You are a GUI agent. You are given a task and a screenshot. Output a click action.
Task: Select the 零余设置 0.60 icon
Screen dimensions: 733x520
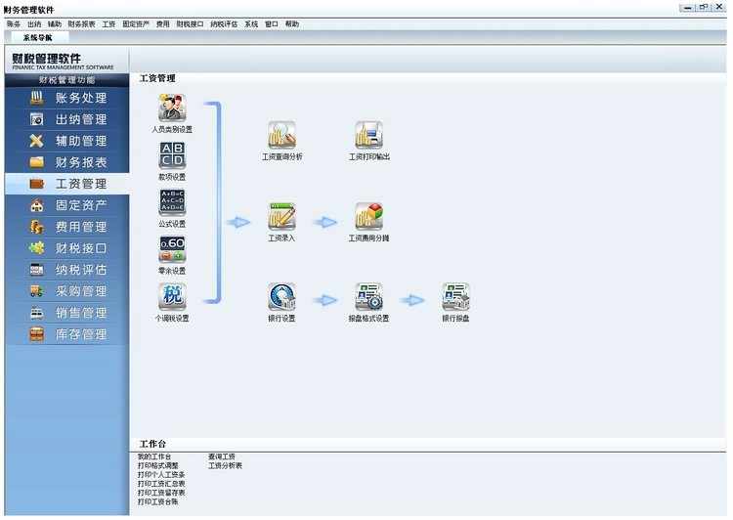(172, 249)
